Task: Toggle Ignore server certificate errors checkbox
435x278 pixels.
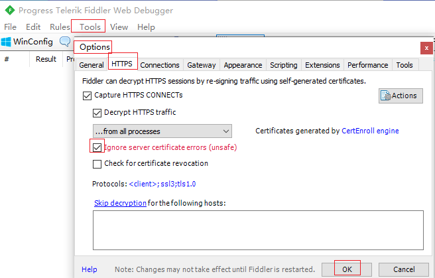Action: click(x=97, y=147)
